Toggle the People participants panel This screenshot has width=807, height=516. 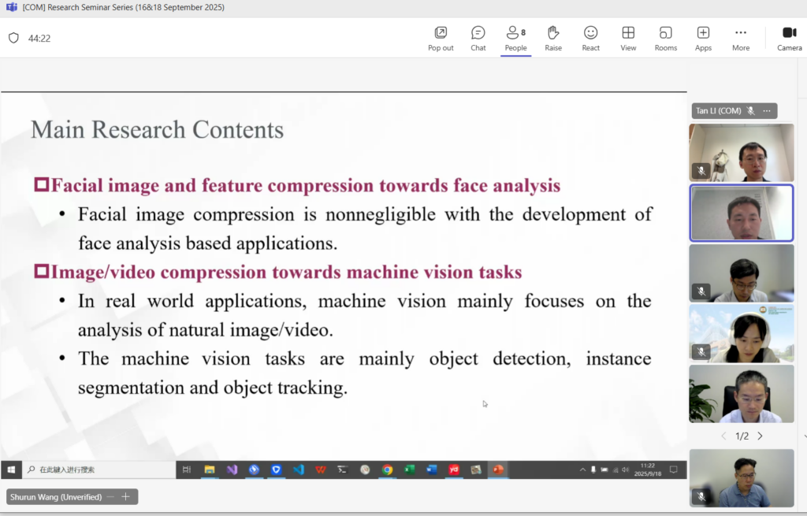point(515,38)
